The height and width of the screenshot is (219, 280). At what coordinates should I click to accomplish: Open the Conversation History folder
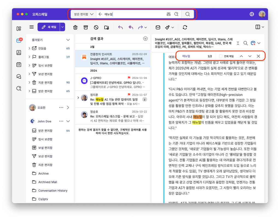(x=53, y=191)
